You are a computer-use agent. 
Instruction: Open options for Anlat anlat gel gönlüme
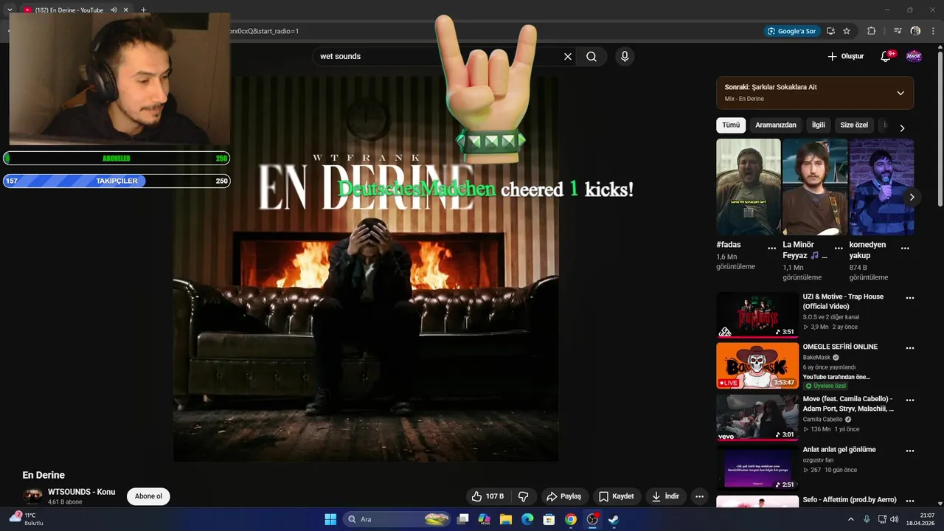click(910, 451)
